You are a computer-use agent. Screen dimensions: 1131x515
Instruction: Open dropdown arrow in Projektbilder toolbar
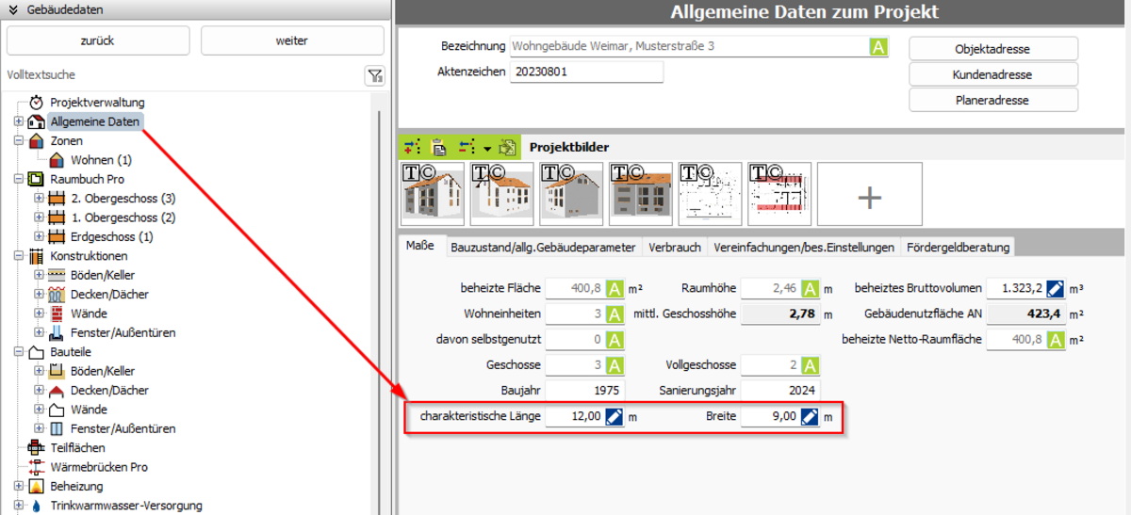click(x=487, y=149)
